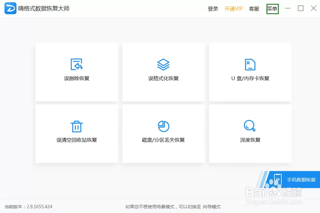320x213 pixels.
Task: Open 客服 customer service
Action: coord(254,9)
